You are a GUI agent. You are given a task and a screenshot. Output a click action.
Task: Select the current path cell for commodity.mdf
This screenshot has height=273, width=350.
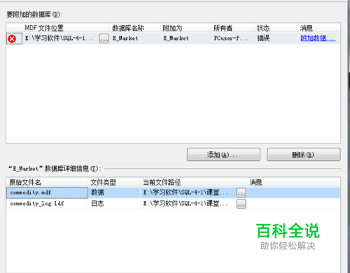pyautogui.click(x=188, y=192)
